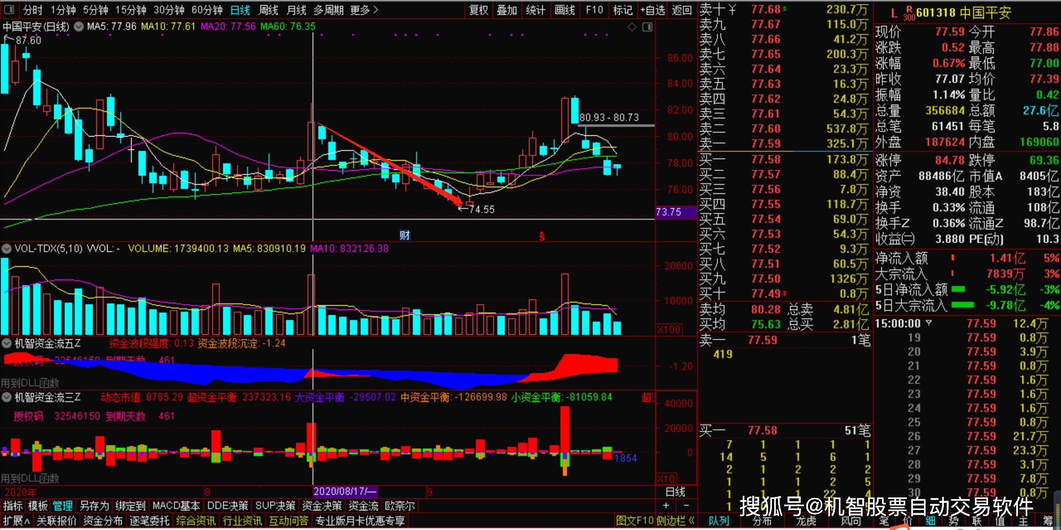Click the 返回 back button
1061x530 pixels.
(682, 10)
